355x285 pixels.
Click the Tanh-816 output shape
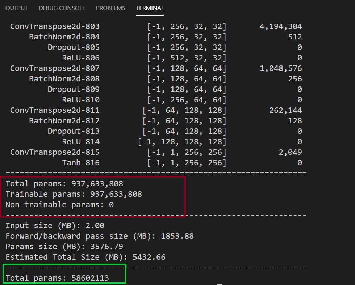tap(187, 163)
